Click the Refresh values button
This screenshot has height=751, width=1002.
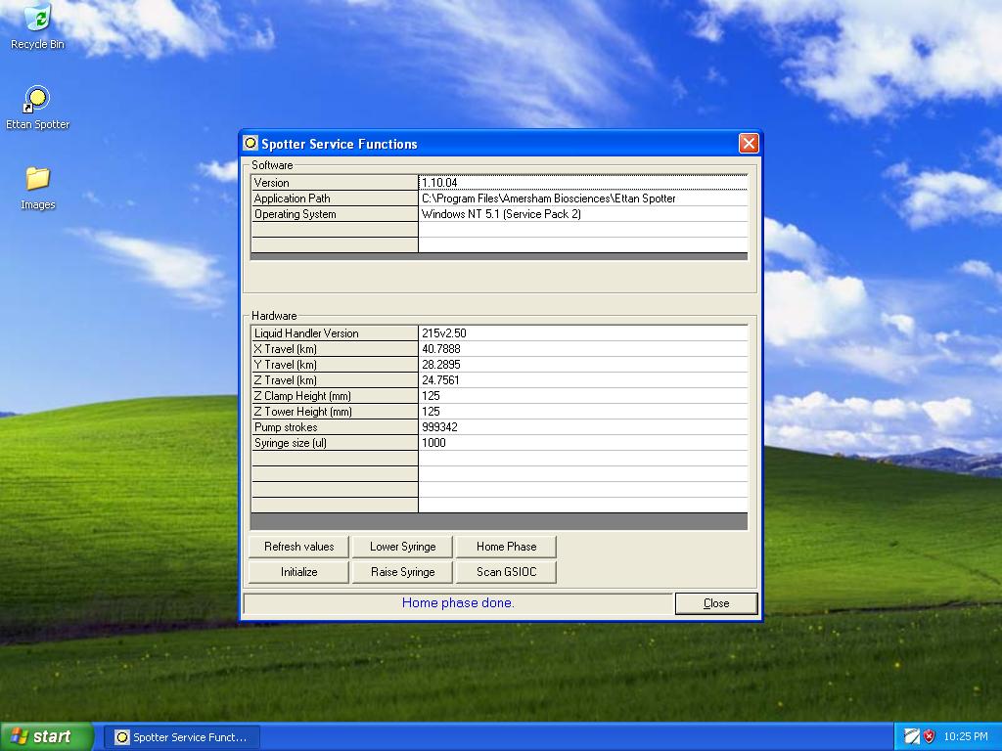point(298,546)
